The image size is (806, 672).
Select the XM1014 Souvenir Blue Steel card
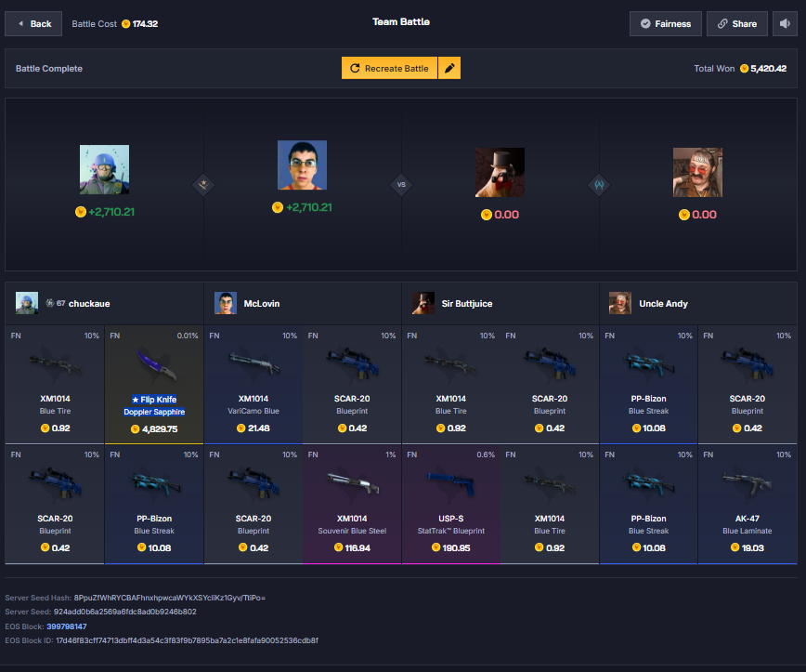tap(352, 505)
